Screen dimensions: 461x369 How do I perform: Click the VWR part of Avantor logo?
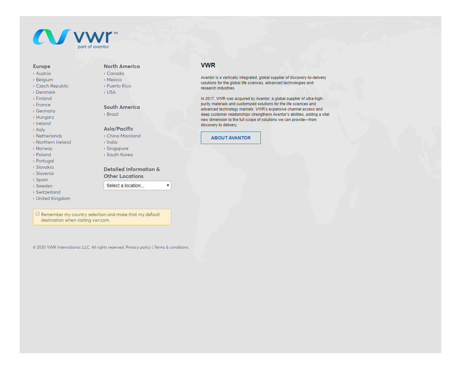pos(75,39)
